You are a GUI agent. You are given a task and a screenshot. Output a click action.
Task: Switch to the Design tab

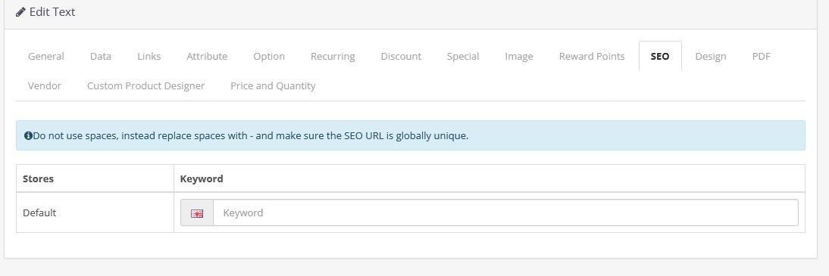711,56
